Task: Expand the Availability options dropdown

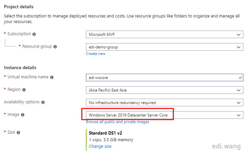Action: pyautogui.click(x=165, y=103)
